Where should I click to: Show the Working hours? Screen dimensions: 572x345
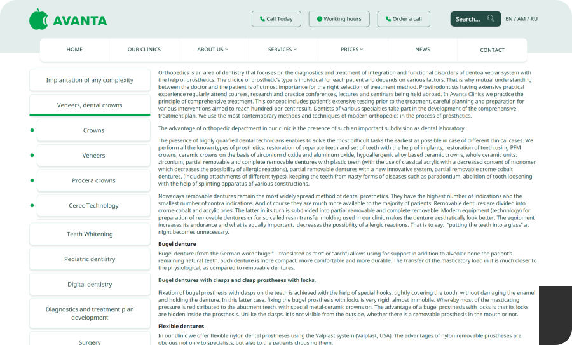click(x=339, y=19)
